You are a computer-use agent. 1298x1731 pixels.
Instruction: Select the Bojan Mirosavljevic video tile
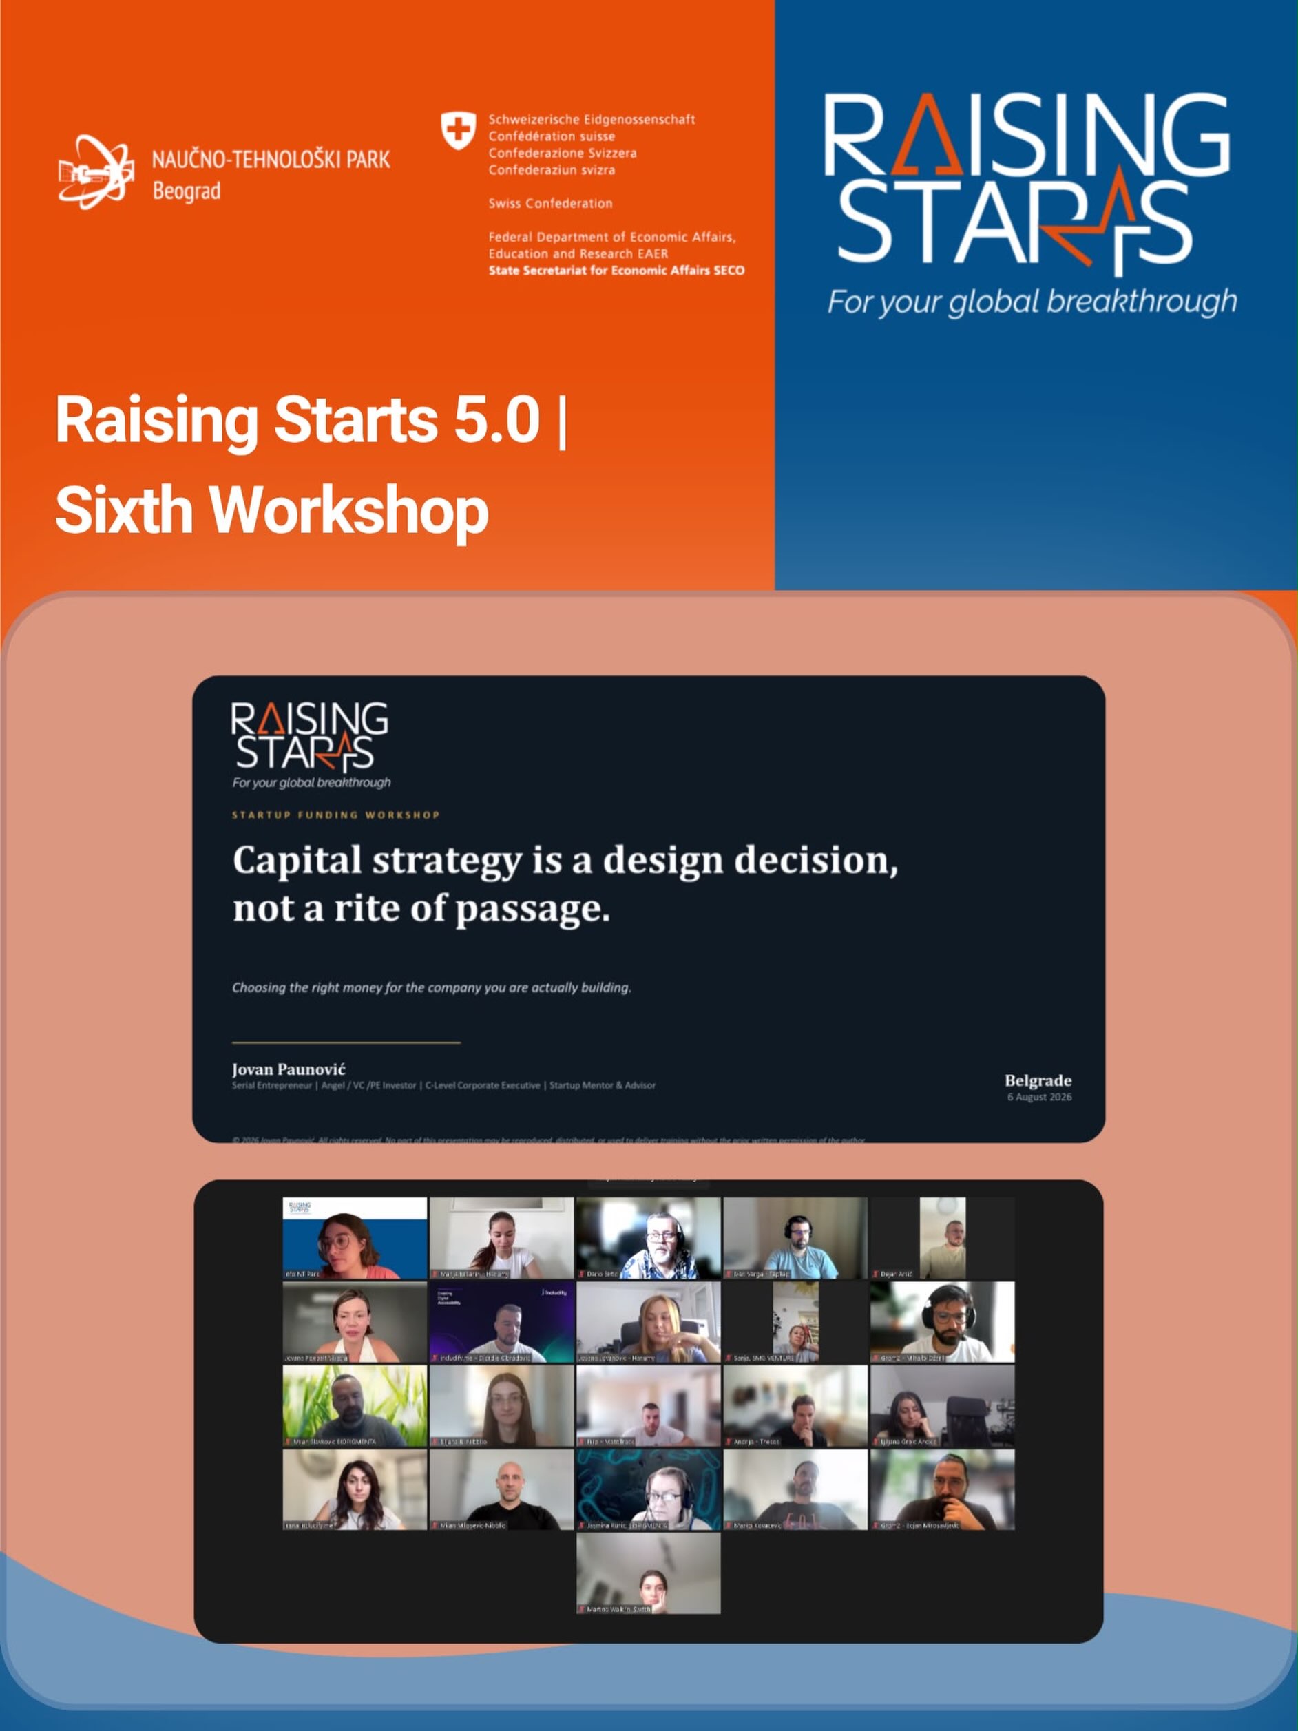pyautogui.click(x=942, y=1489)
